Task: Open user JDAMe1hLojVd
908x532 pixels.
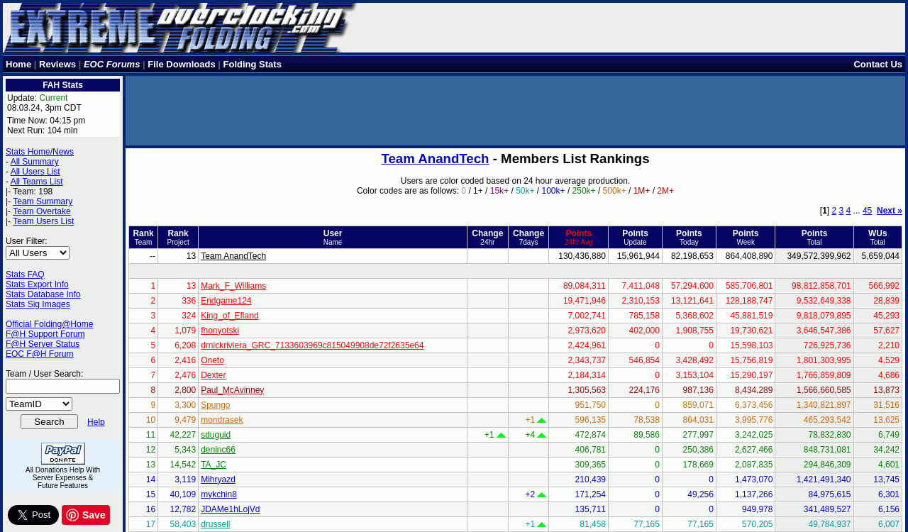Action: [x=230, y=509]
